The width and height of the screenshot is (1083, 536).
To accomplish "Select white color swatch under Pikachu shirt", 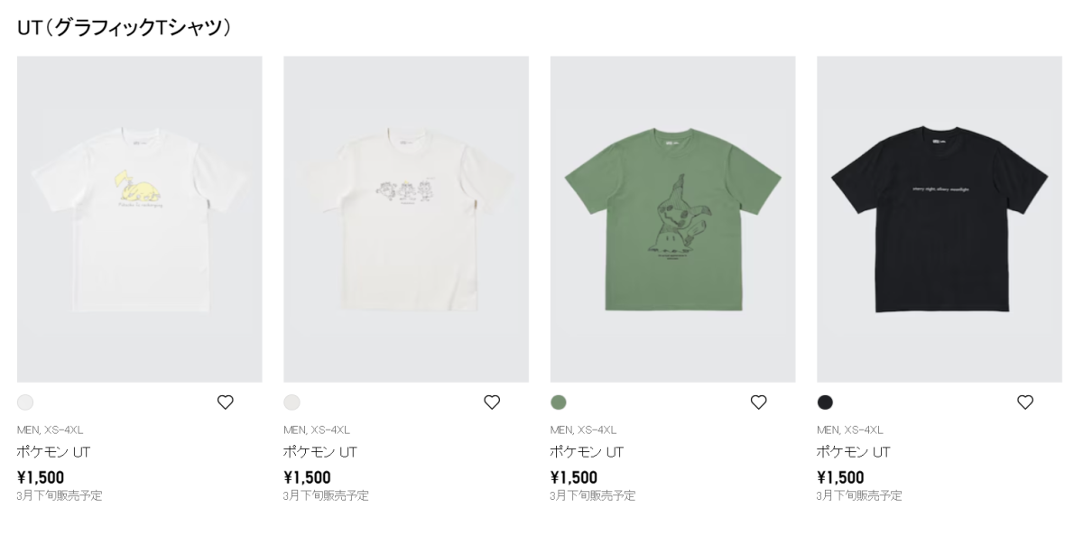I will tap(25, 402).
